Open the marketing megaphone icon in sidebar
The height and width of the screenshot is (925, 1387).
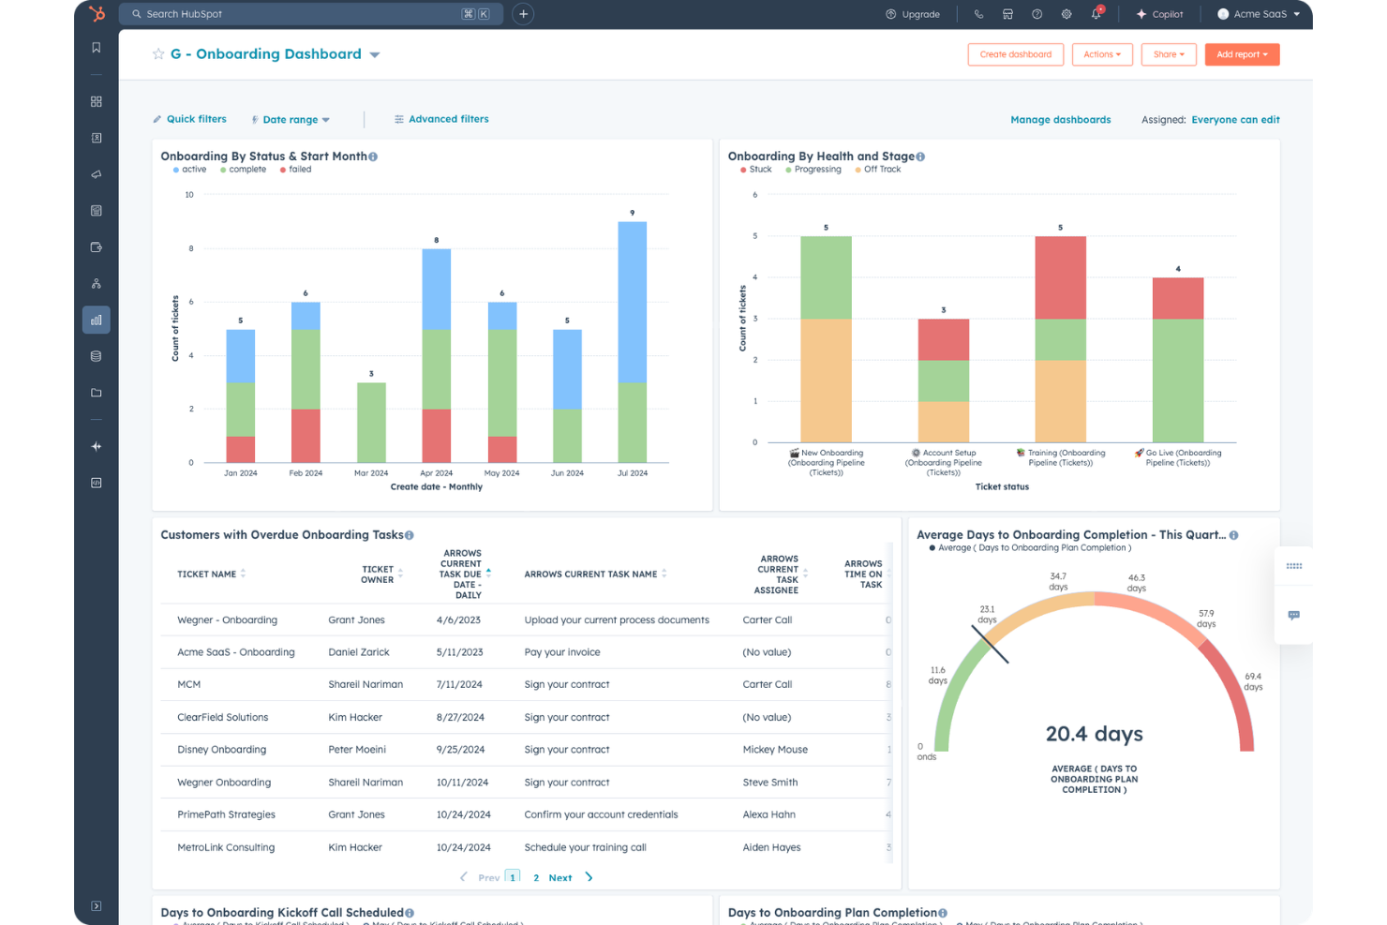pos(97,174)
